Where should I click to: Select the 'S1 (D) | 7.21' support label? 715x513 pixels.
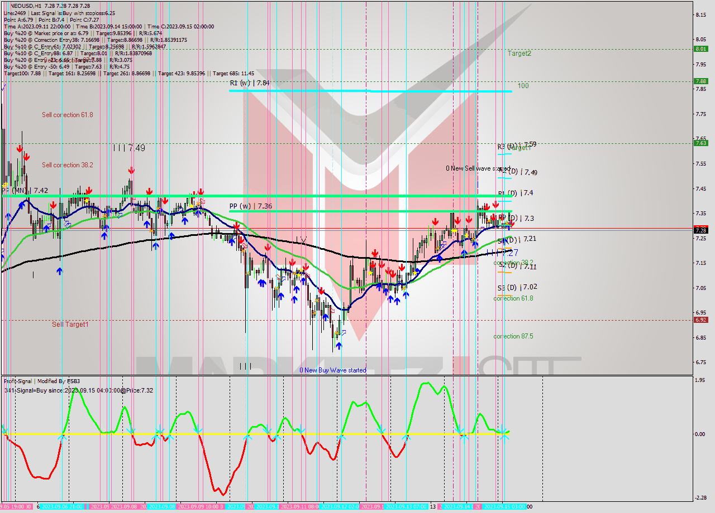click(518, 239)
